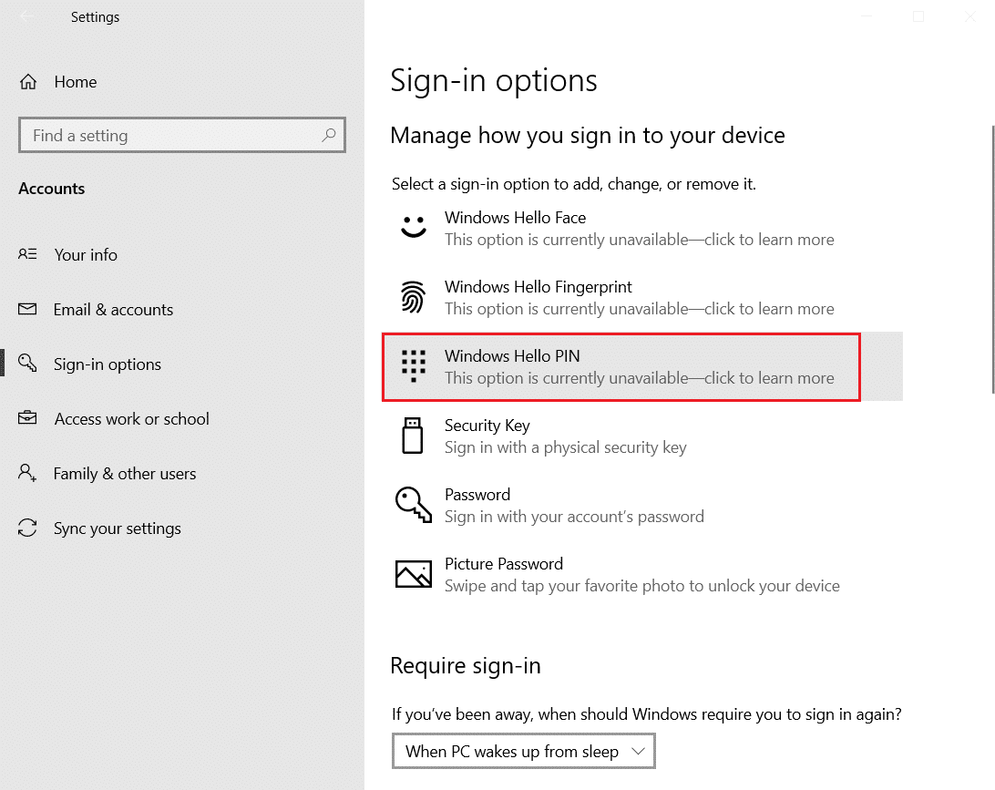Viewport: 995px width, 790px height.
Task: Click 'Manage how you sign in to your device' heading
Action: coord(587,135)
